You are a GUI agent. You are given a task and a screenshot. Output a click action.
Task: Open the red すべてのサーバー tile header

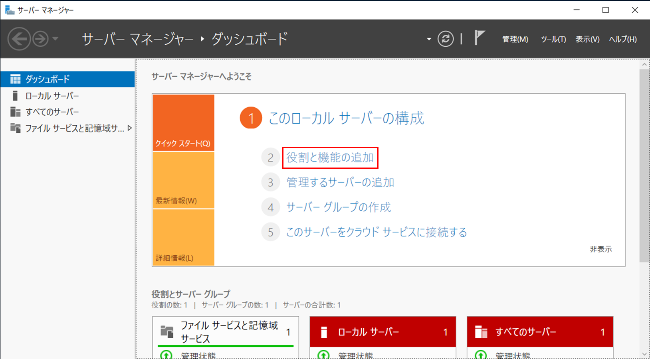(x=540, y=332)
